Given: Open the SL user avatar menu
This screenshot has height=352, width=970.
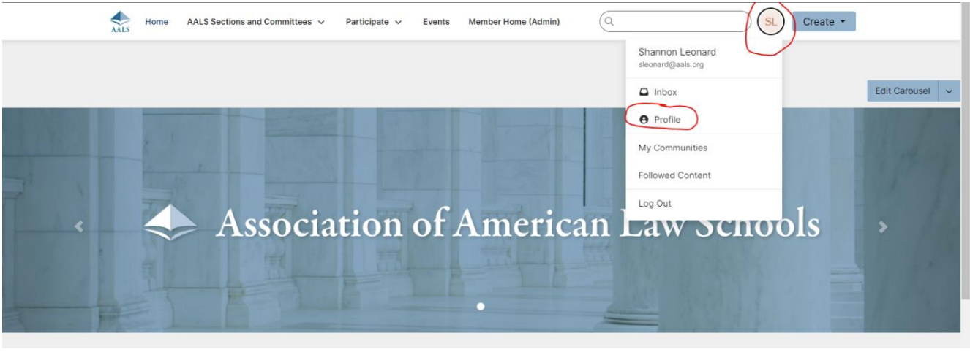Looking at the screenshot, I should [x=770, y=22].
